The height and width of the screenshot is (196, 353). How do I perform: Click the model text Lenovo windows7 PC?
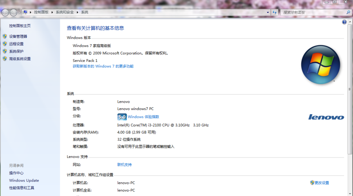point(135,109)
